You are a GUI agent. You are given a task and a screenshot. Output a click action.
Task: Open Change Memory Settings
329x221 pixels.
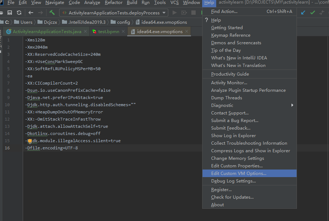click(x=249, y=158)
